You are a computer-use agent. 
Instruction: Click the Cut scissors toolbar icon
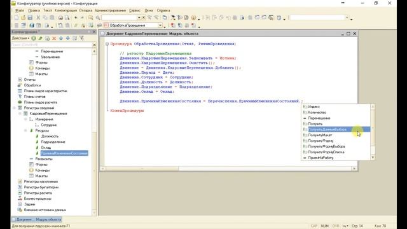(x=38, y=18)
